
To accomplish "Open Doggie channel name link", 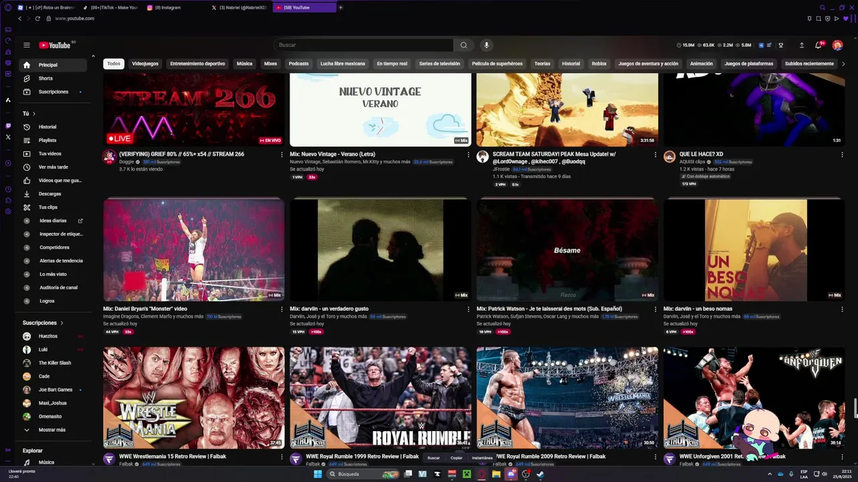I will (127, 162).
